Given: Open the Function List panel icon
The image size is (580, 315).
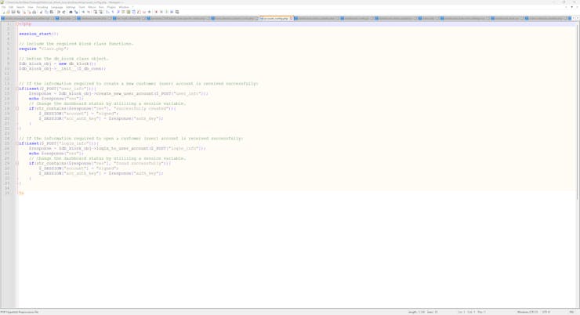Looking at the screenshot, I should tap(139, 13).
